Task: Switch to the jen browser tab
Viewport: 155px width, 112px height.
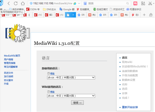Action: click(17, 15)
